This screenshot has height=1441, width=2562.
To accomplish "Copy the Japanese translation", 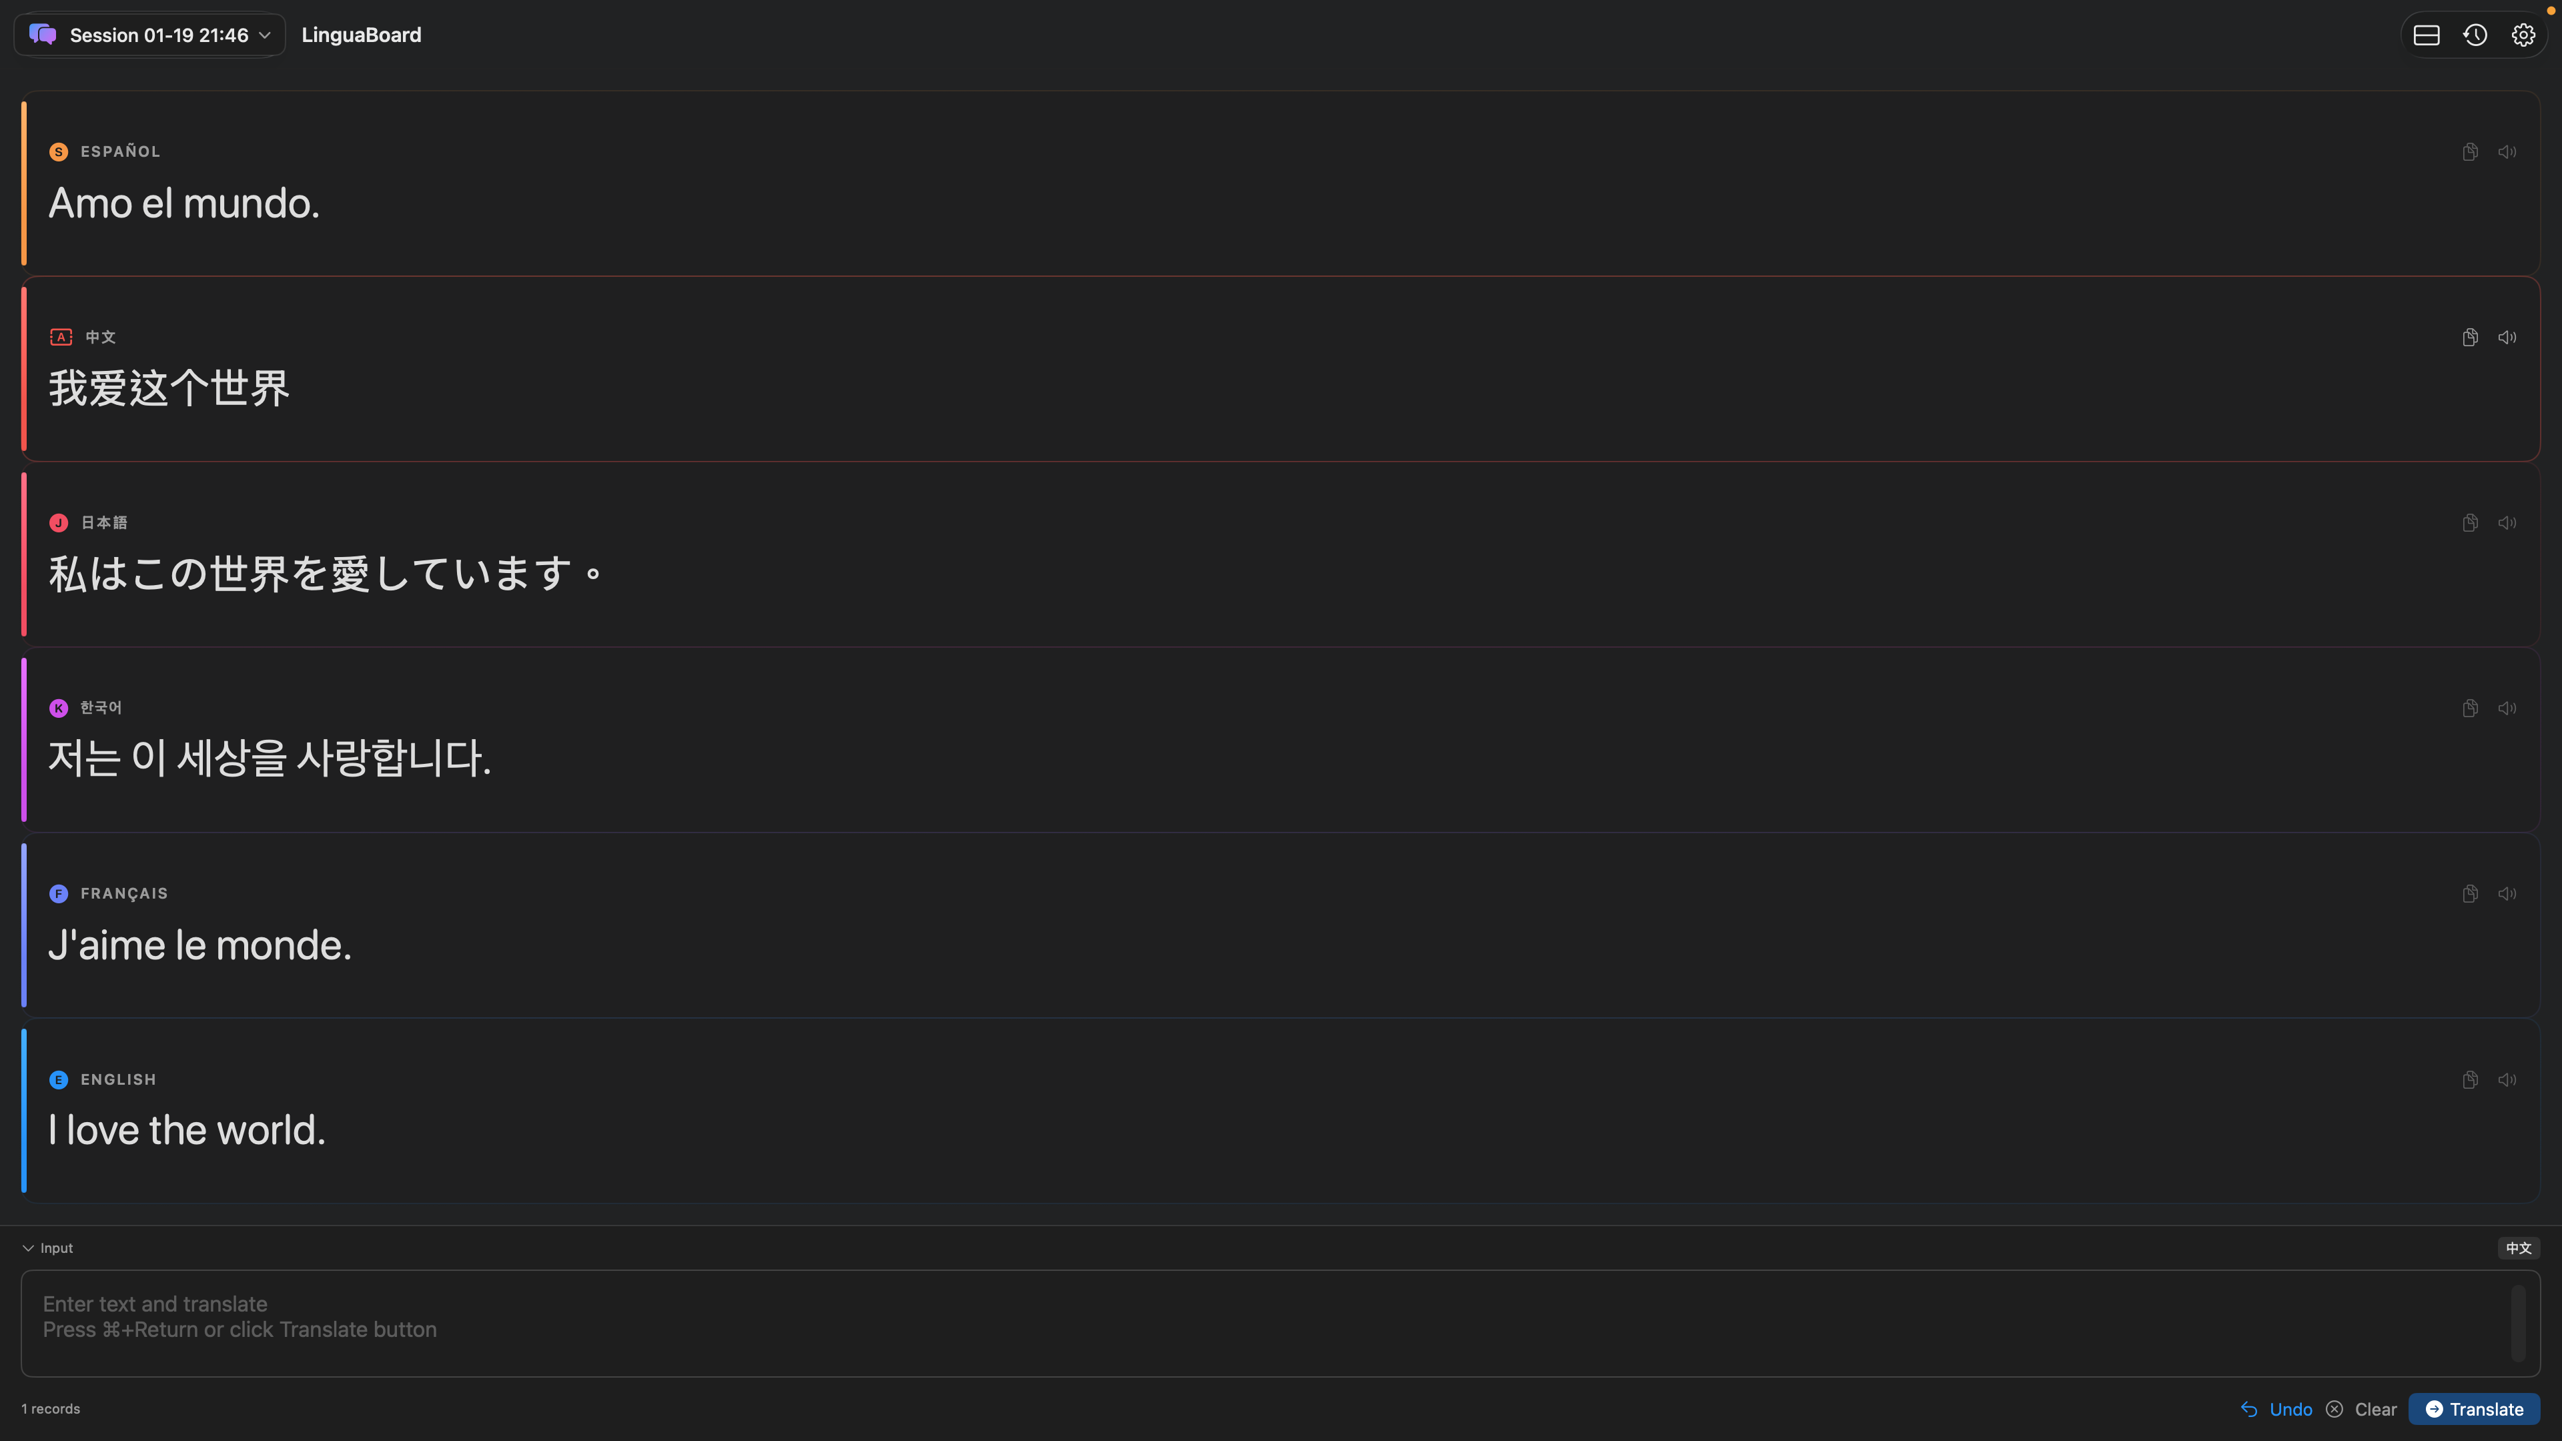I will pos(2469,523).
